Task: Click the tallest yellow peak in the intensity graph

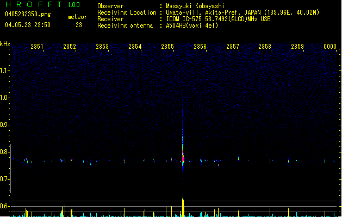Action: click(x=183, y=207)
